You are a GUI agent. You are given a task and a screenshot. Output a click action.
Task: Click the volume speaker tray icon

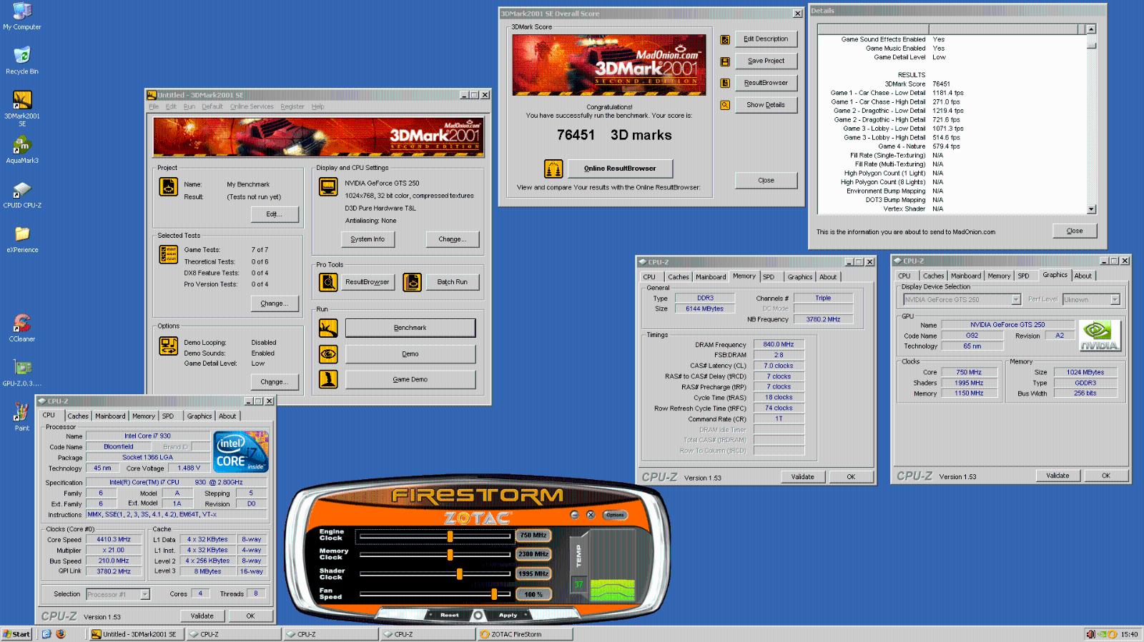tap(1090, 633)
